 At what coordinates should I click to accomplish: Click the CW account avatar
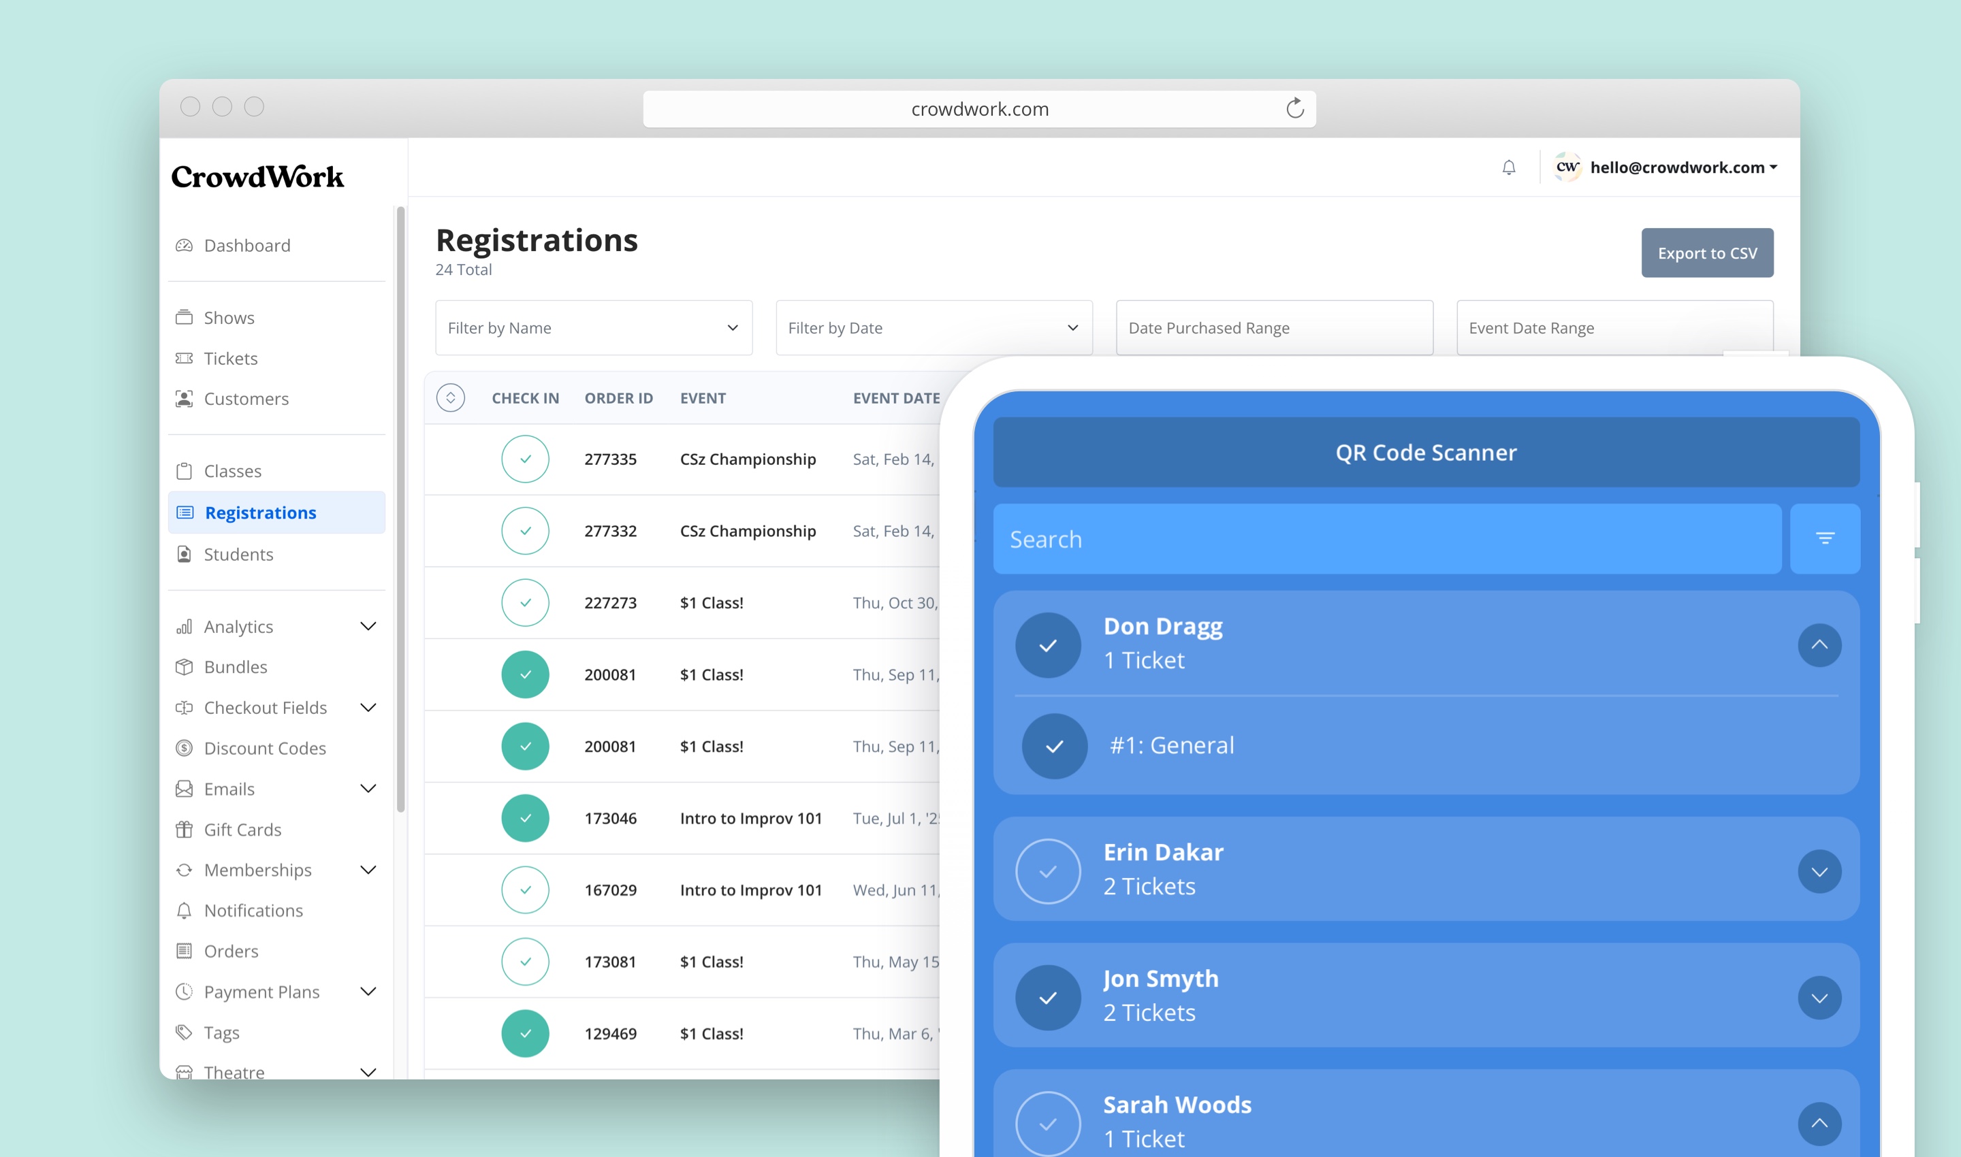(1567, 167)
